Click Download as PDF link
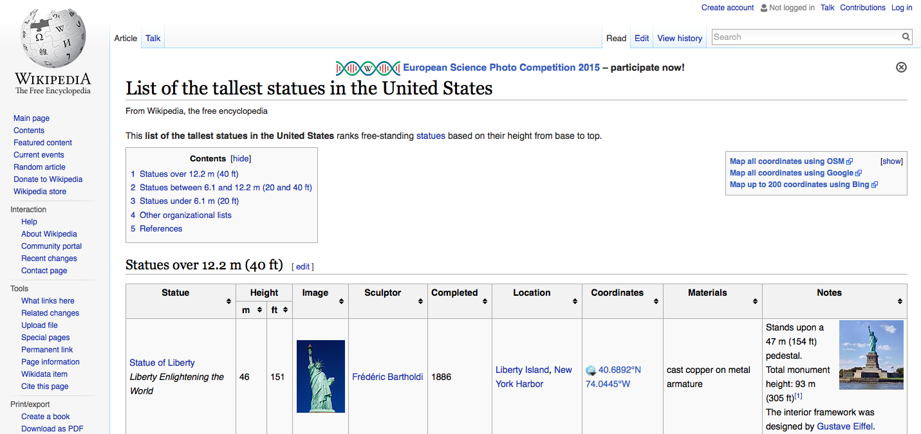 (52, 429)
